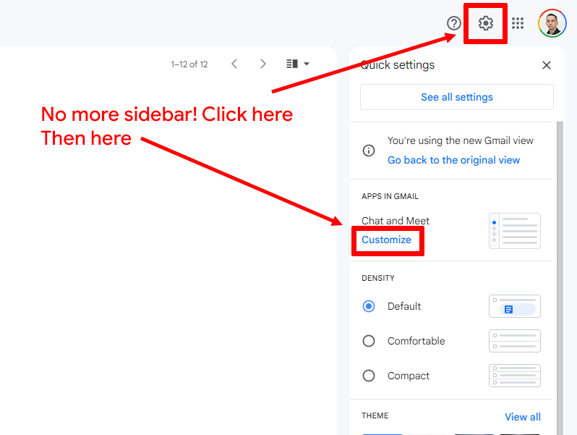Click Go back to the original view

click(x=453, y=160)
